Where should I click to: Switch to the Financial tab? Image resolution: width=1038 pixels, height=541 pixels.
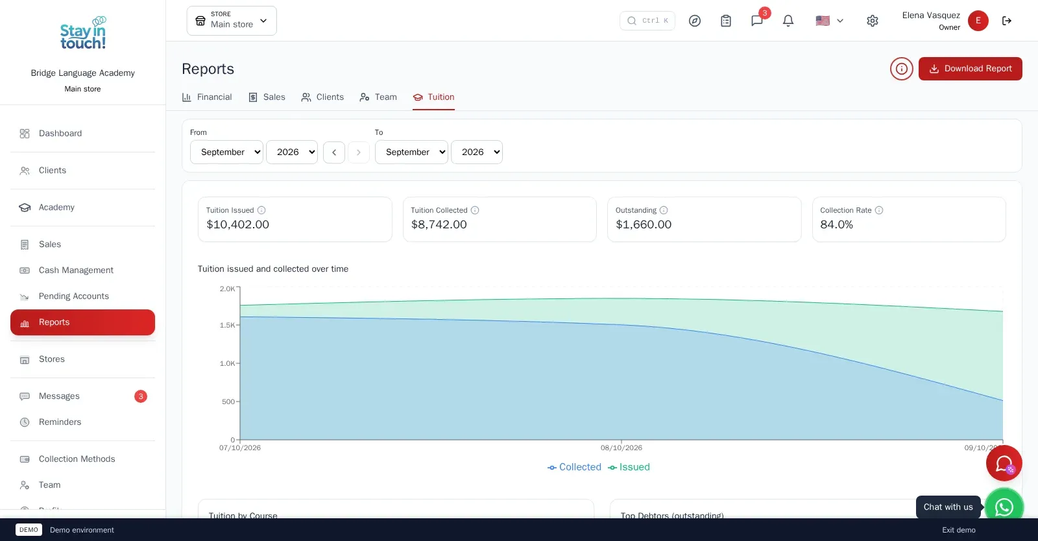point(207,97)
